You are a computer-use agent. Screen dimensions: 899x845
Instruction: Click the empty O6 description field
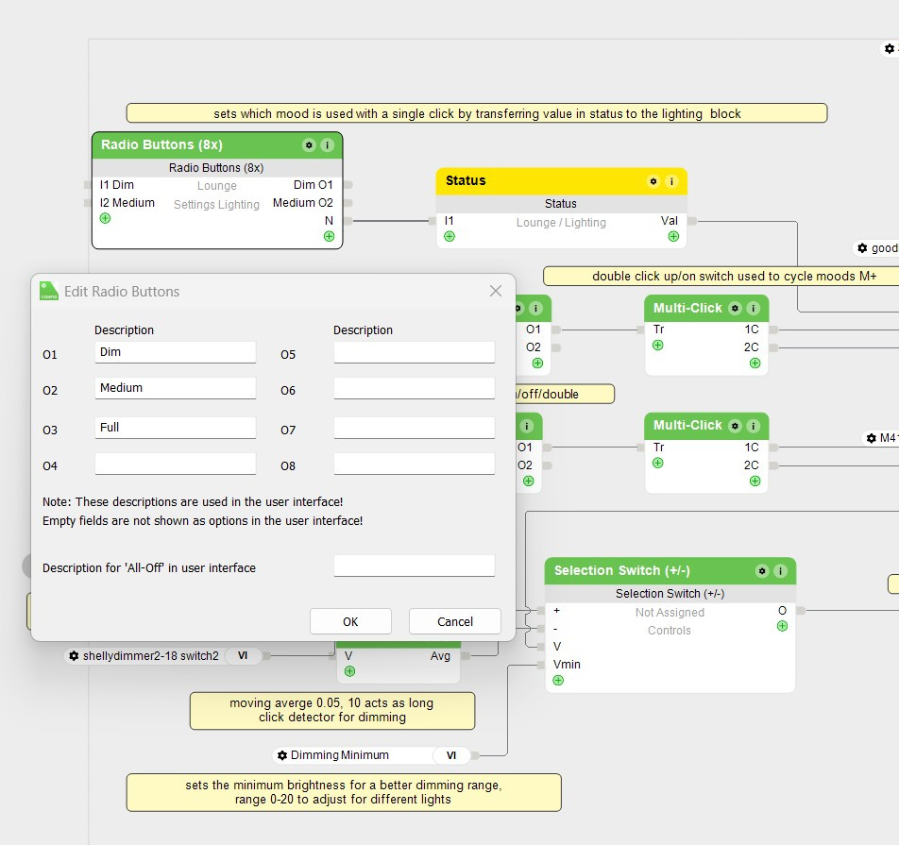415,388
